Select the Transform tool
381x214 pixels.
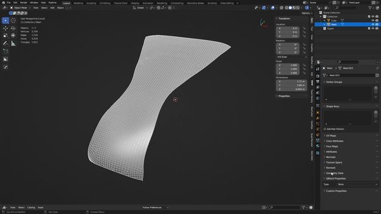point(13,36)
